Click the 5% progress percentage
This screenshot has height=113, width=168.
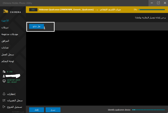coord(135,10)
